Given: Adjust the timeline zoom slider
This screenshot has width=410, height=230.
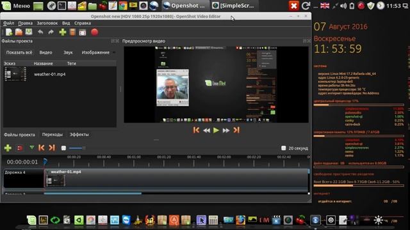Looking at the screenshot, I should click(x=77, y=148).
